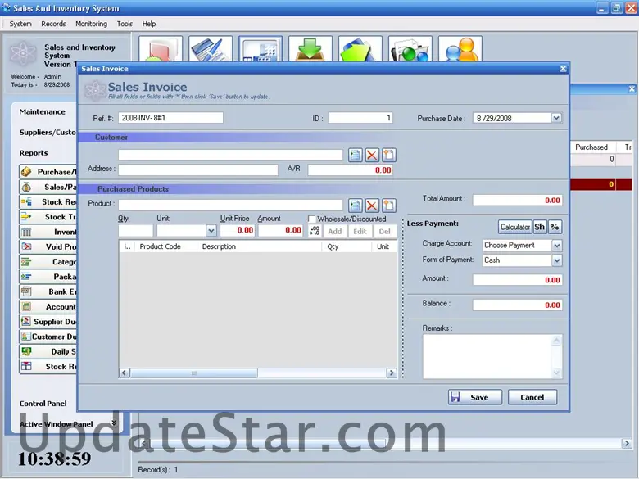Click the Description column header
Screen dimensions: 639x479
260,246
